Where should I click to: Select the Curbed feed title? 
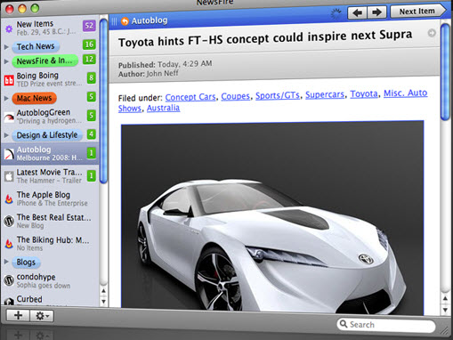tap(29, 299)
